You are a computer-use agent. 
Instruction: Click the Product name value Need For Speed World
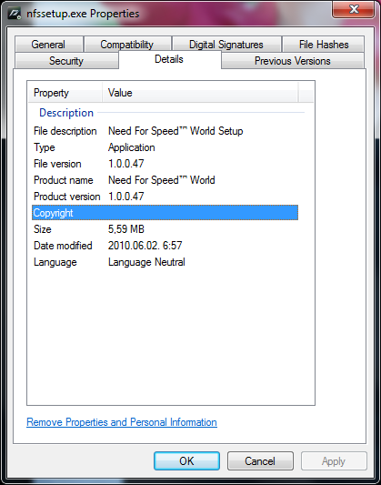tap(162, 180)
